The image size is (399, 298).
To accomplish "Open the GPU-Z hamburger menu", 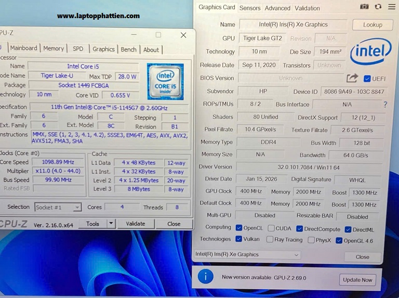I will pyautogui.click(x=392, y=7).
